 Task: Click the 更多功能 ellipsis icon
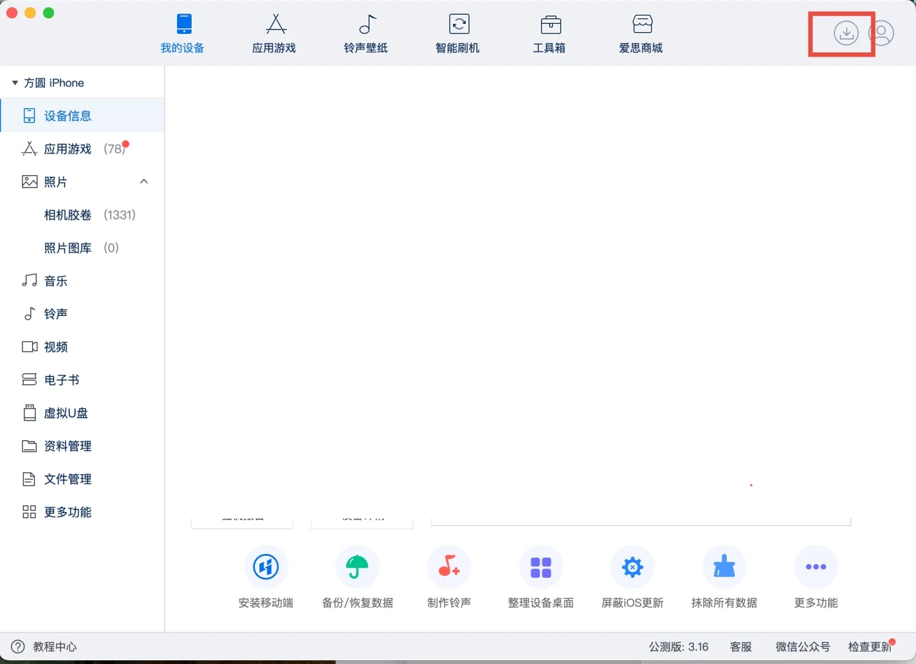click(816, 567)
